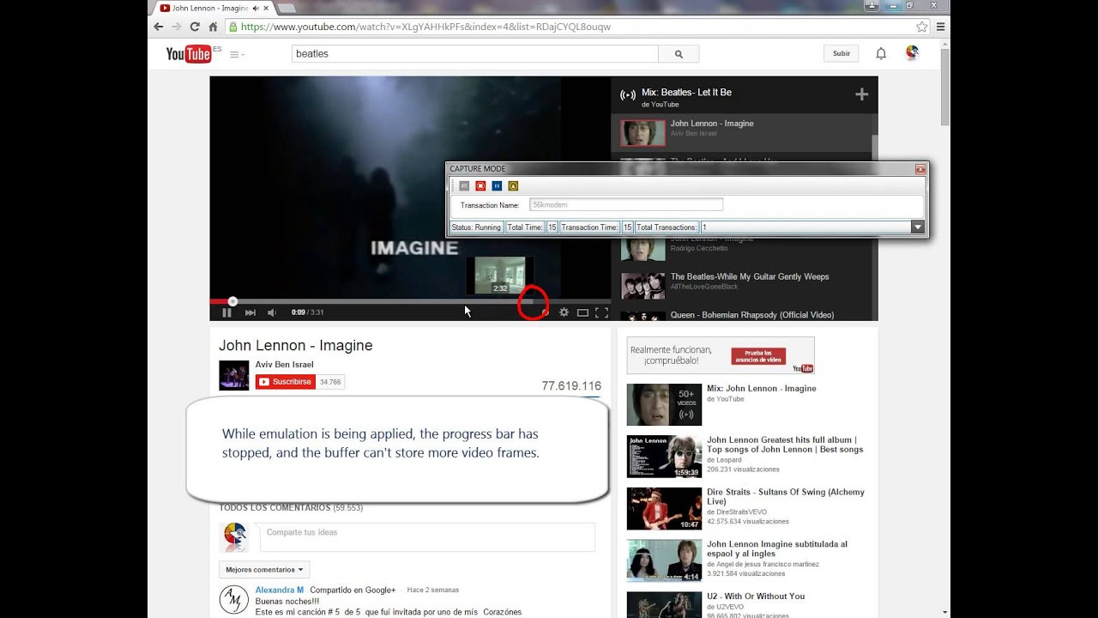Click the yellow icon in Capture Mode toolbar
The height and width of the screenshot is (618, 1098).
pyautogui.click(x=513, y=185)
